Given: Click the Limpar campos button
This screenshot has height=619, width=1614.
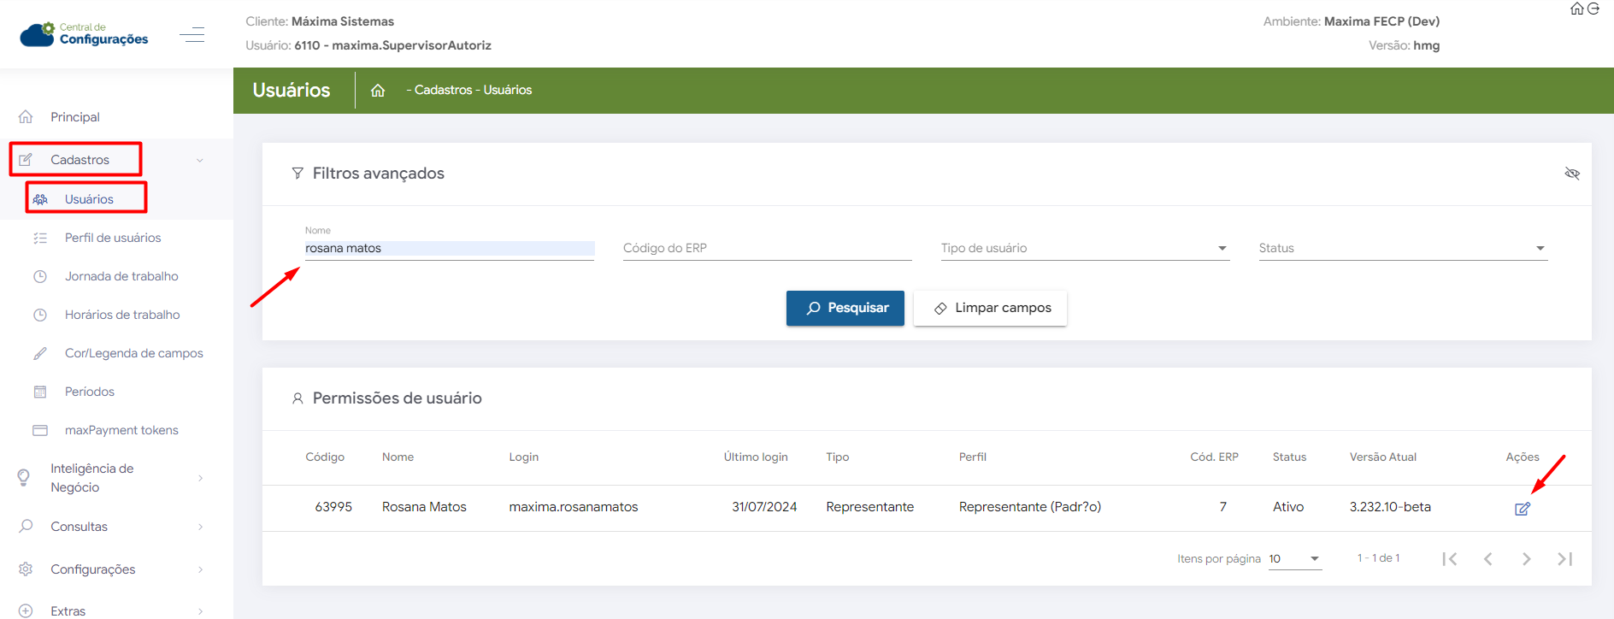Looking at the screenshot, I should [990, 308].
